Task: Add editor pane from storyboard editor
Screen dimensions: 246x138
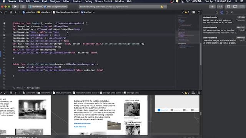Action: (x=199, y=93)
